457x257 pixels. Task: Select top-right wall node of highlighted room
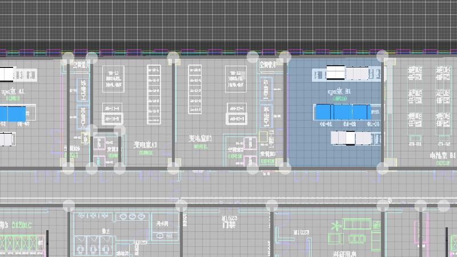click(383, 56)
